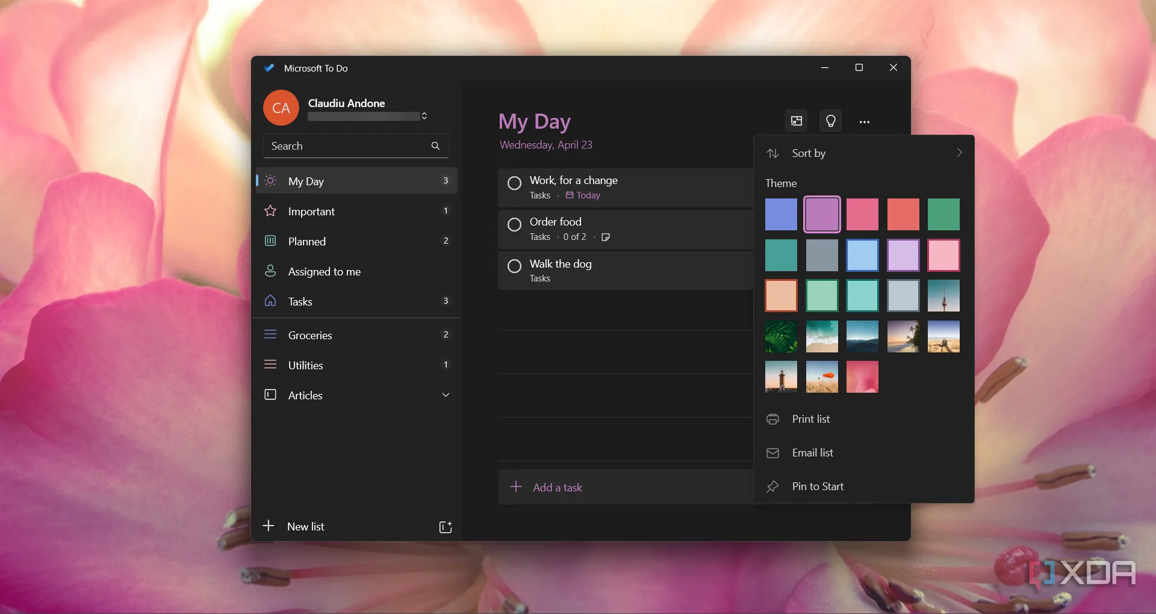The width and height of the screenshot is (1156, 614).
Task: Mark 'Work, for a change' as complete
Action: (x=514, y=183)
